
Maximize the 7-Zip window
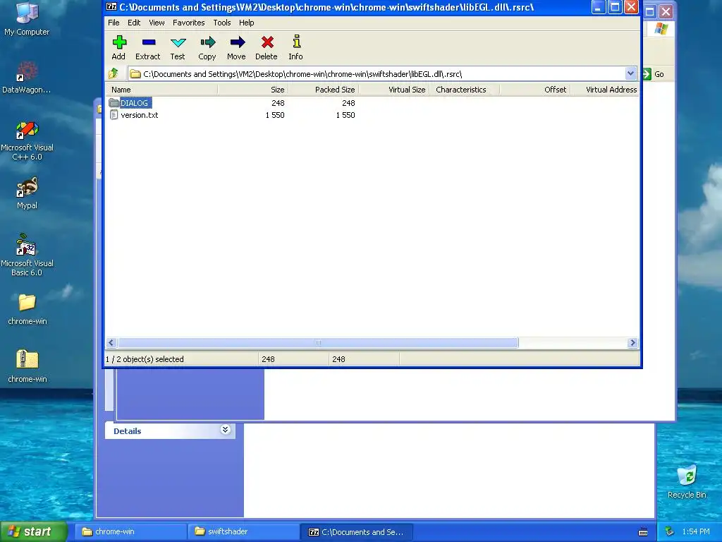click(x=615, y=7)
